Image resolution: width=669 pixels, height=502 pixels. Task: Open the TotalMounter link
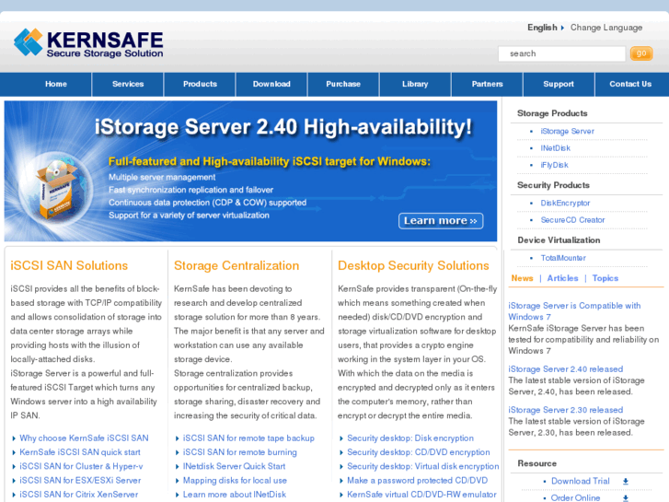pyautogui.click(x=563, y=258)
